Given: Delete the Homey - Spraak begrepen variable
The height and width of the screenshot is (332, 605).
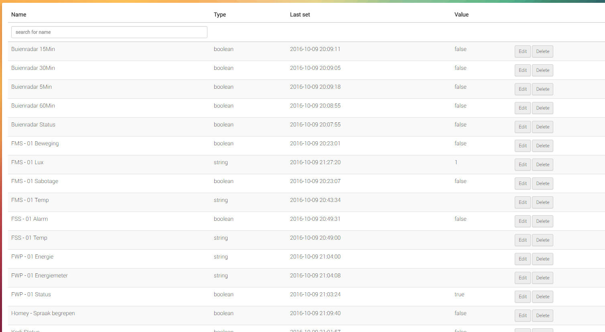Looking at the screenshot, I should [543, 316].
